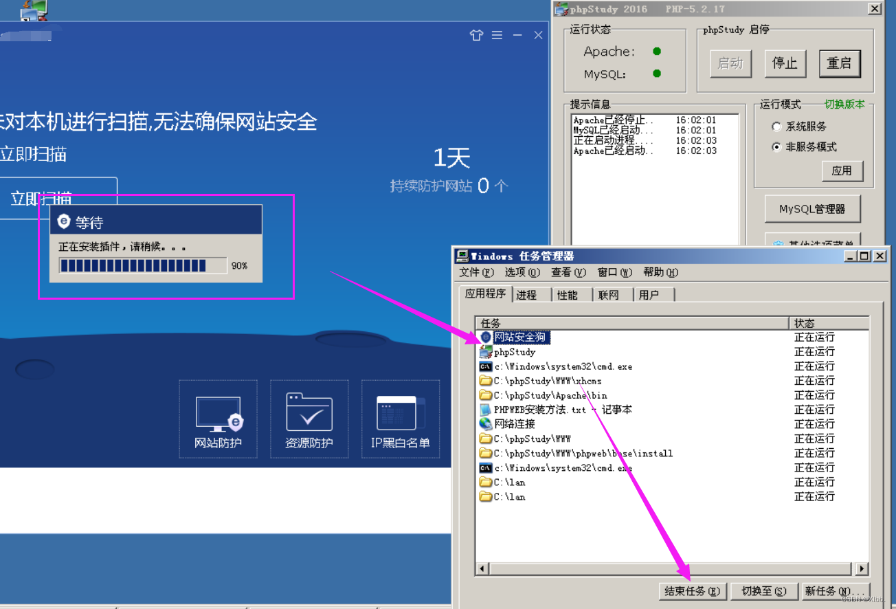This screenshot has height=609, width=896.
Task: Click the 切换版本 link
Action: pyautogui.click(x=844, y=104)
